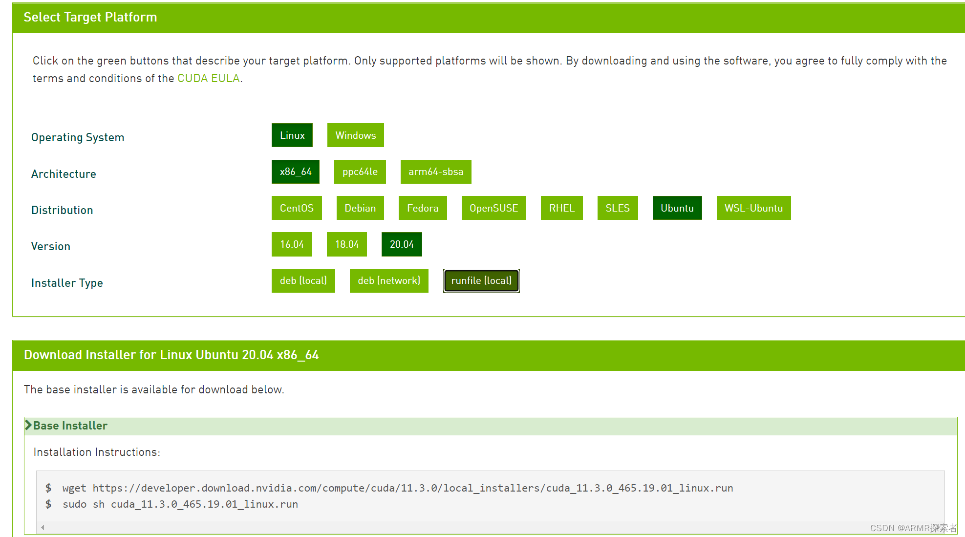Select version 20.04 button
This screenshot has height=537, width=965.
[403, 244]
